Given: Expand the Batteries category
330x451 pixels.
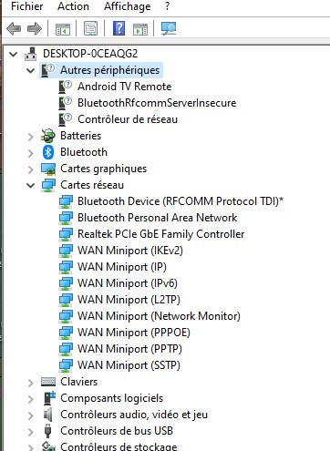Looking at the screenshot, I should click(30, 137).
